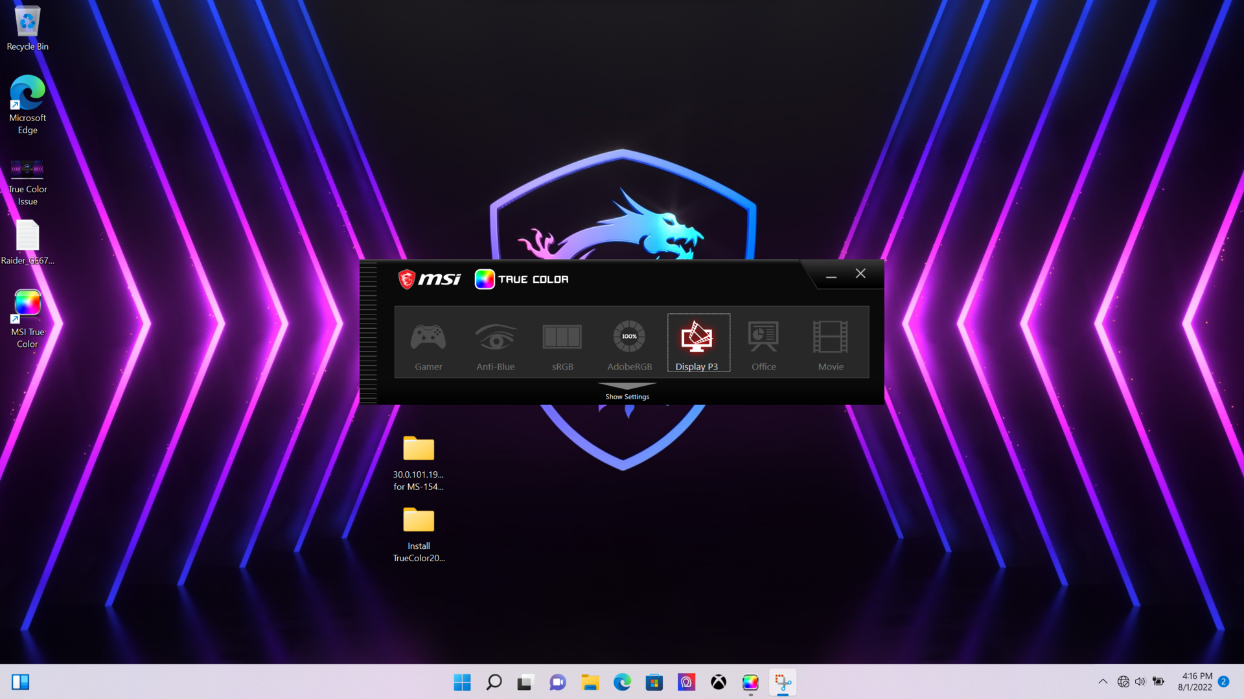This screenshot has width=1244, height=699.
Task: Expand the left edge grip of the window
Action: tap(369, 332)
